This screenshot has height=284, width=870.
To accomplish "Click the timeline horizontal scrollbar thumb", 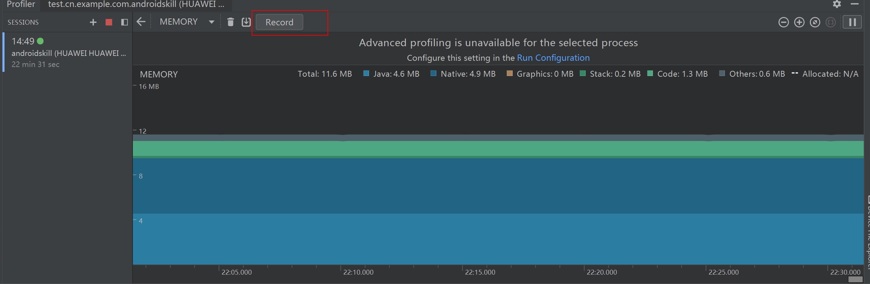I will [855, 279].
